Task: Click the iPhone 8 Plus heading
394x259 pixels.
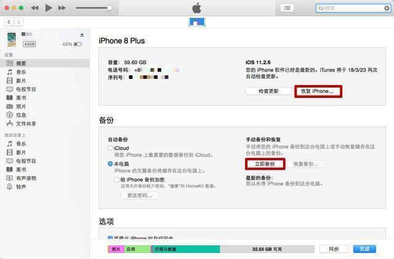Action: pyautogui.click(x=122, y=41)
